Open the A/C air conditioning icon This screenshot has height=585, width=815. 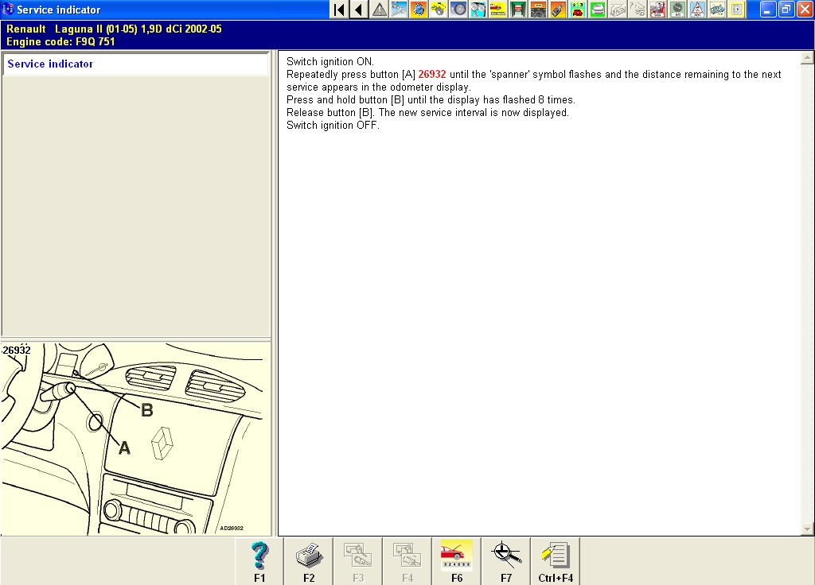pyautogui.click(x=677, y=10)
